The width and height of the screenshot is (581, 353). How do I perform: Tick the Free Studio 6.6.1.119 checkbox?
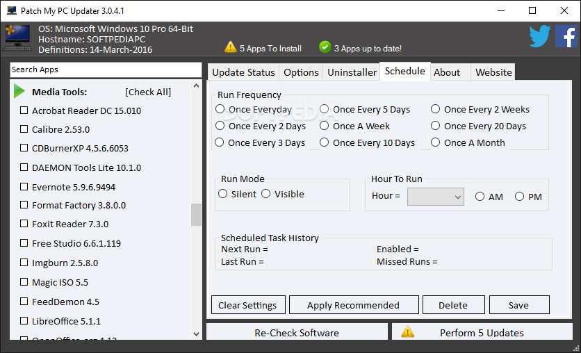click(x=24, y=243)
